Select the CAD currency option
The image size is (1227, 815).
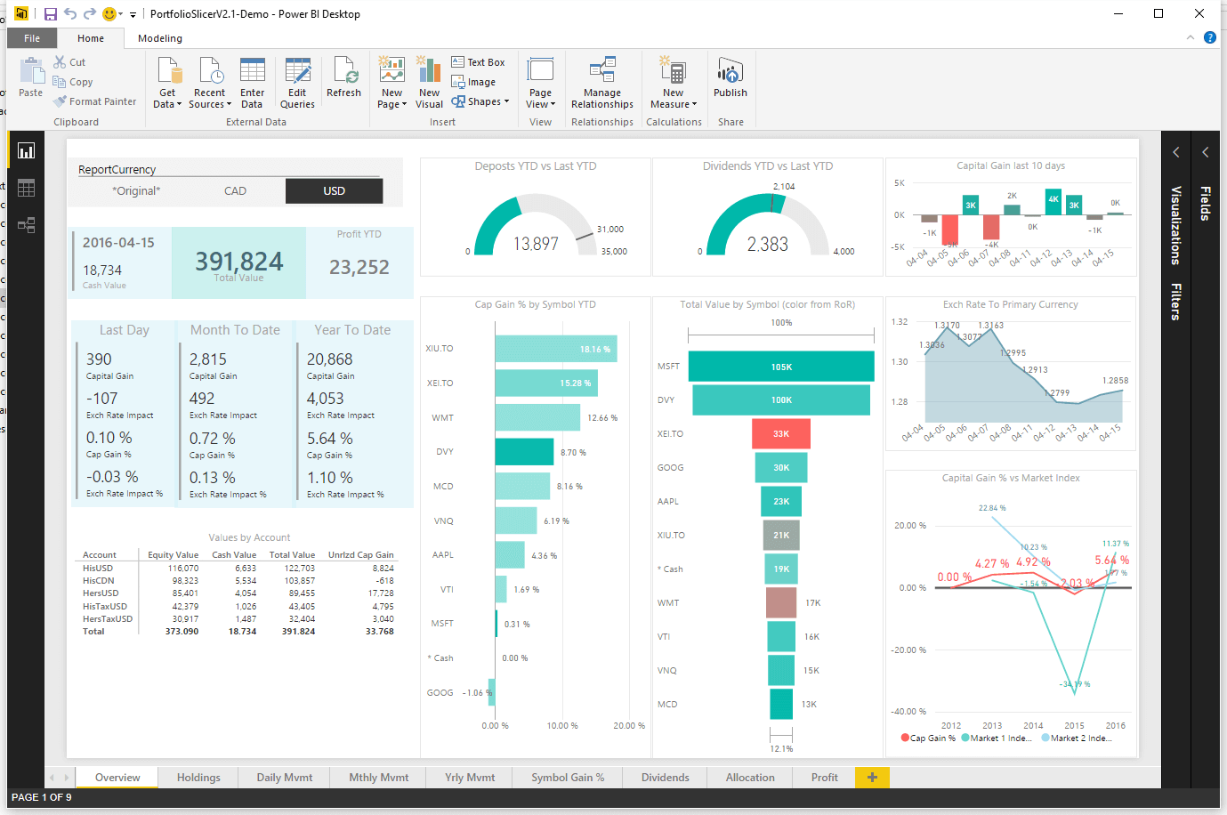[x=235, y=191]
